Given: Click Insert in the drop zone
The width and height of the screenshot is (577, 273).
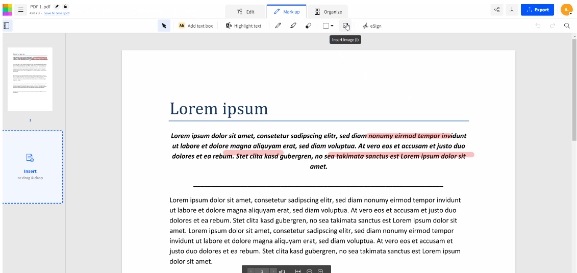Looking at the screenshot, I should (x=30, y=171).
